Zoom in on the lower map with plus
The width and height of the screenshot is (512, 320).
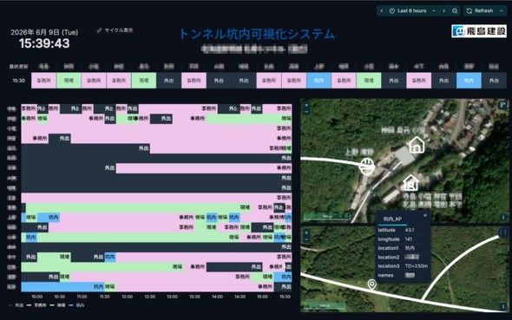pyautogui.click(x=306, y=233)
